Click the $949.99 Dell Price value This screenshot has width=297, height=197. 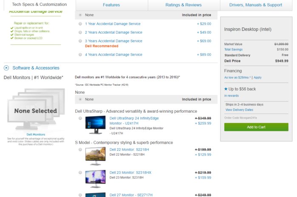282,61
